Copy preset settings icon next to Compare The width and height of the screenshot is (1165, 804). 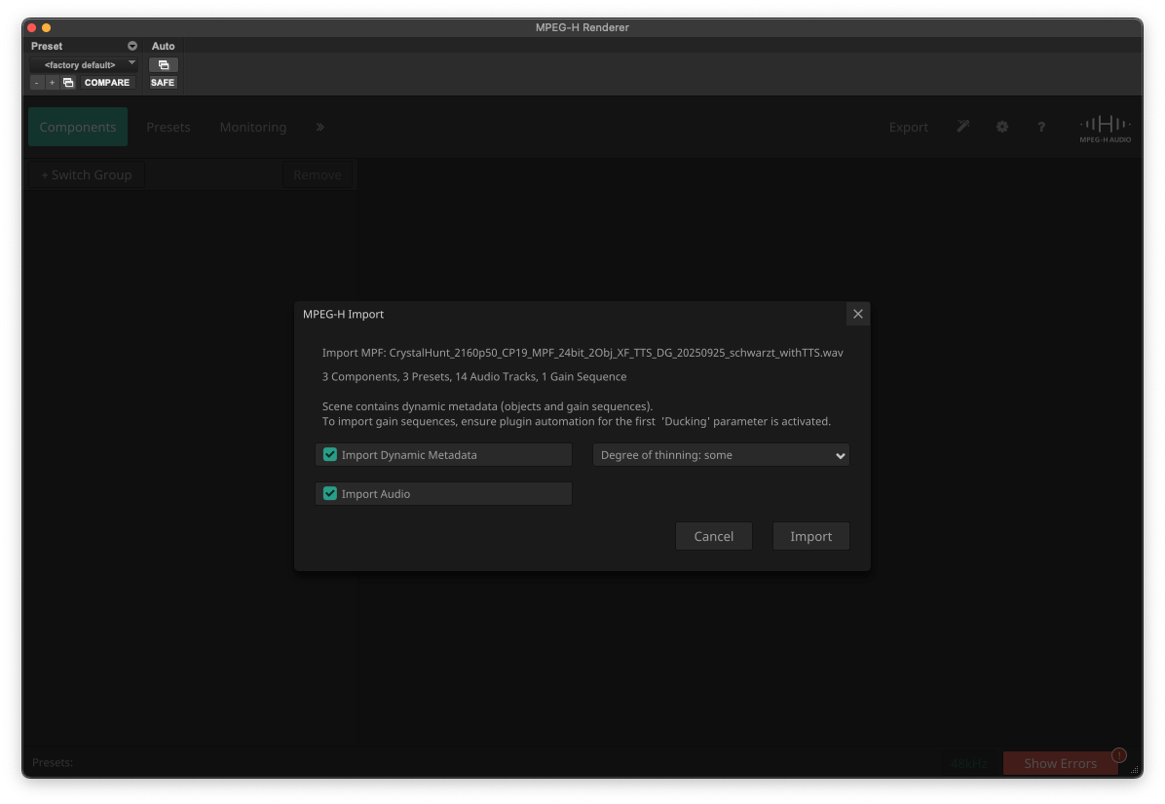[x=68, y=83]
